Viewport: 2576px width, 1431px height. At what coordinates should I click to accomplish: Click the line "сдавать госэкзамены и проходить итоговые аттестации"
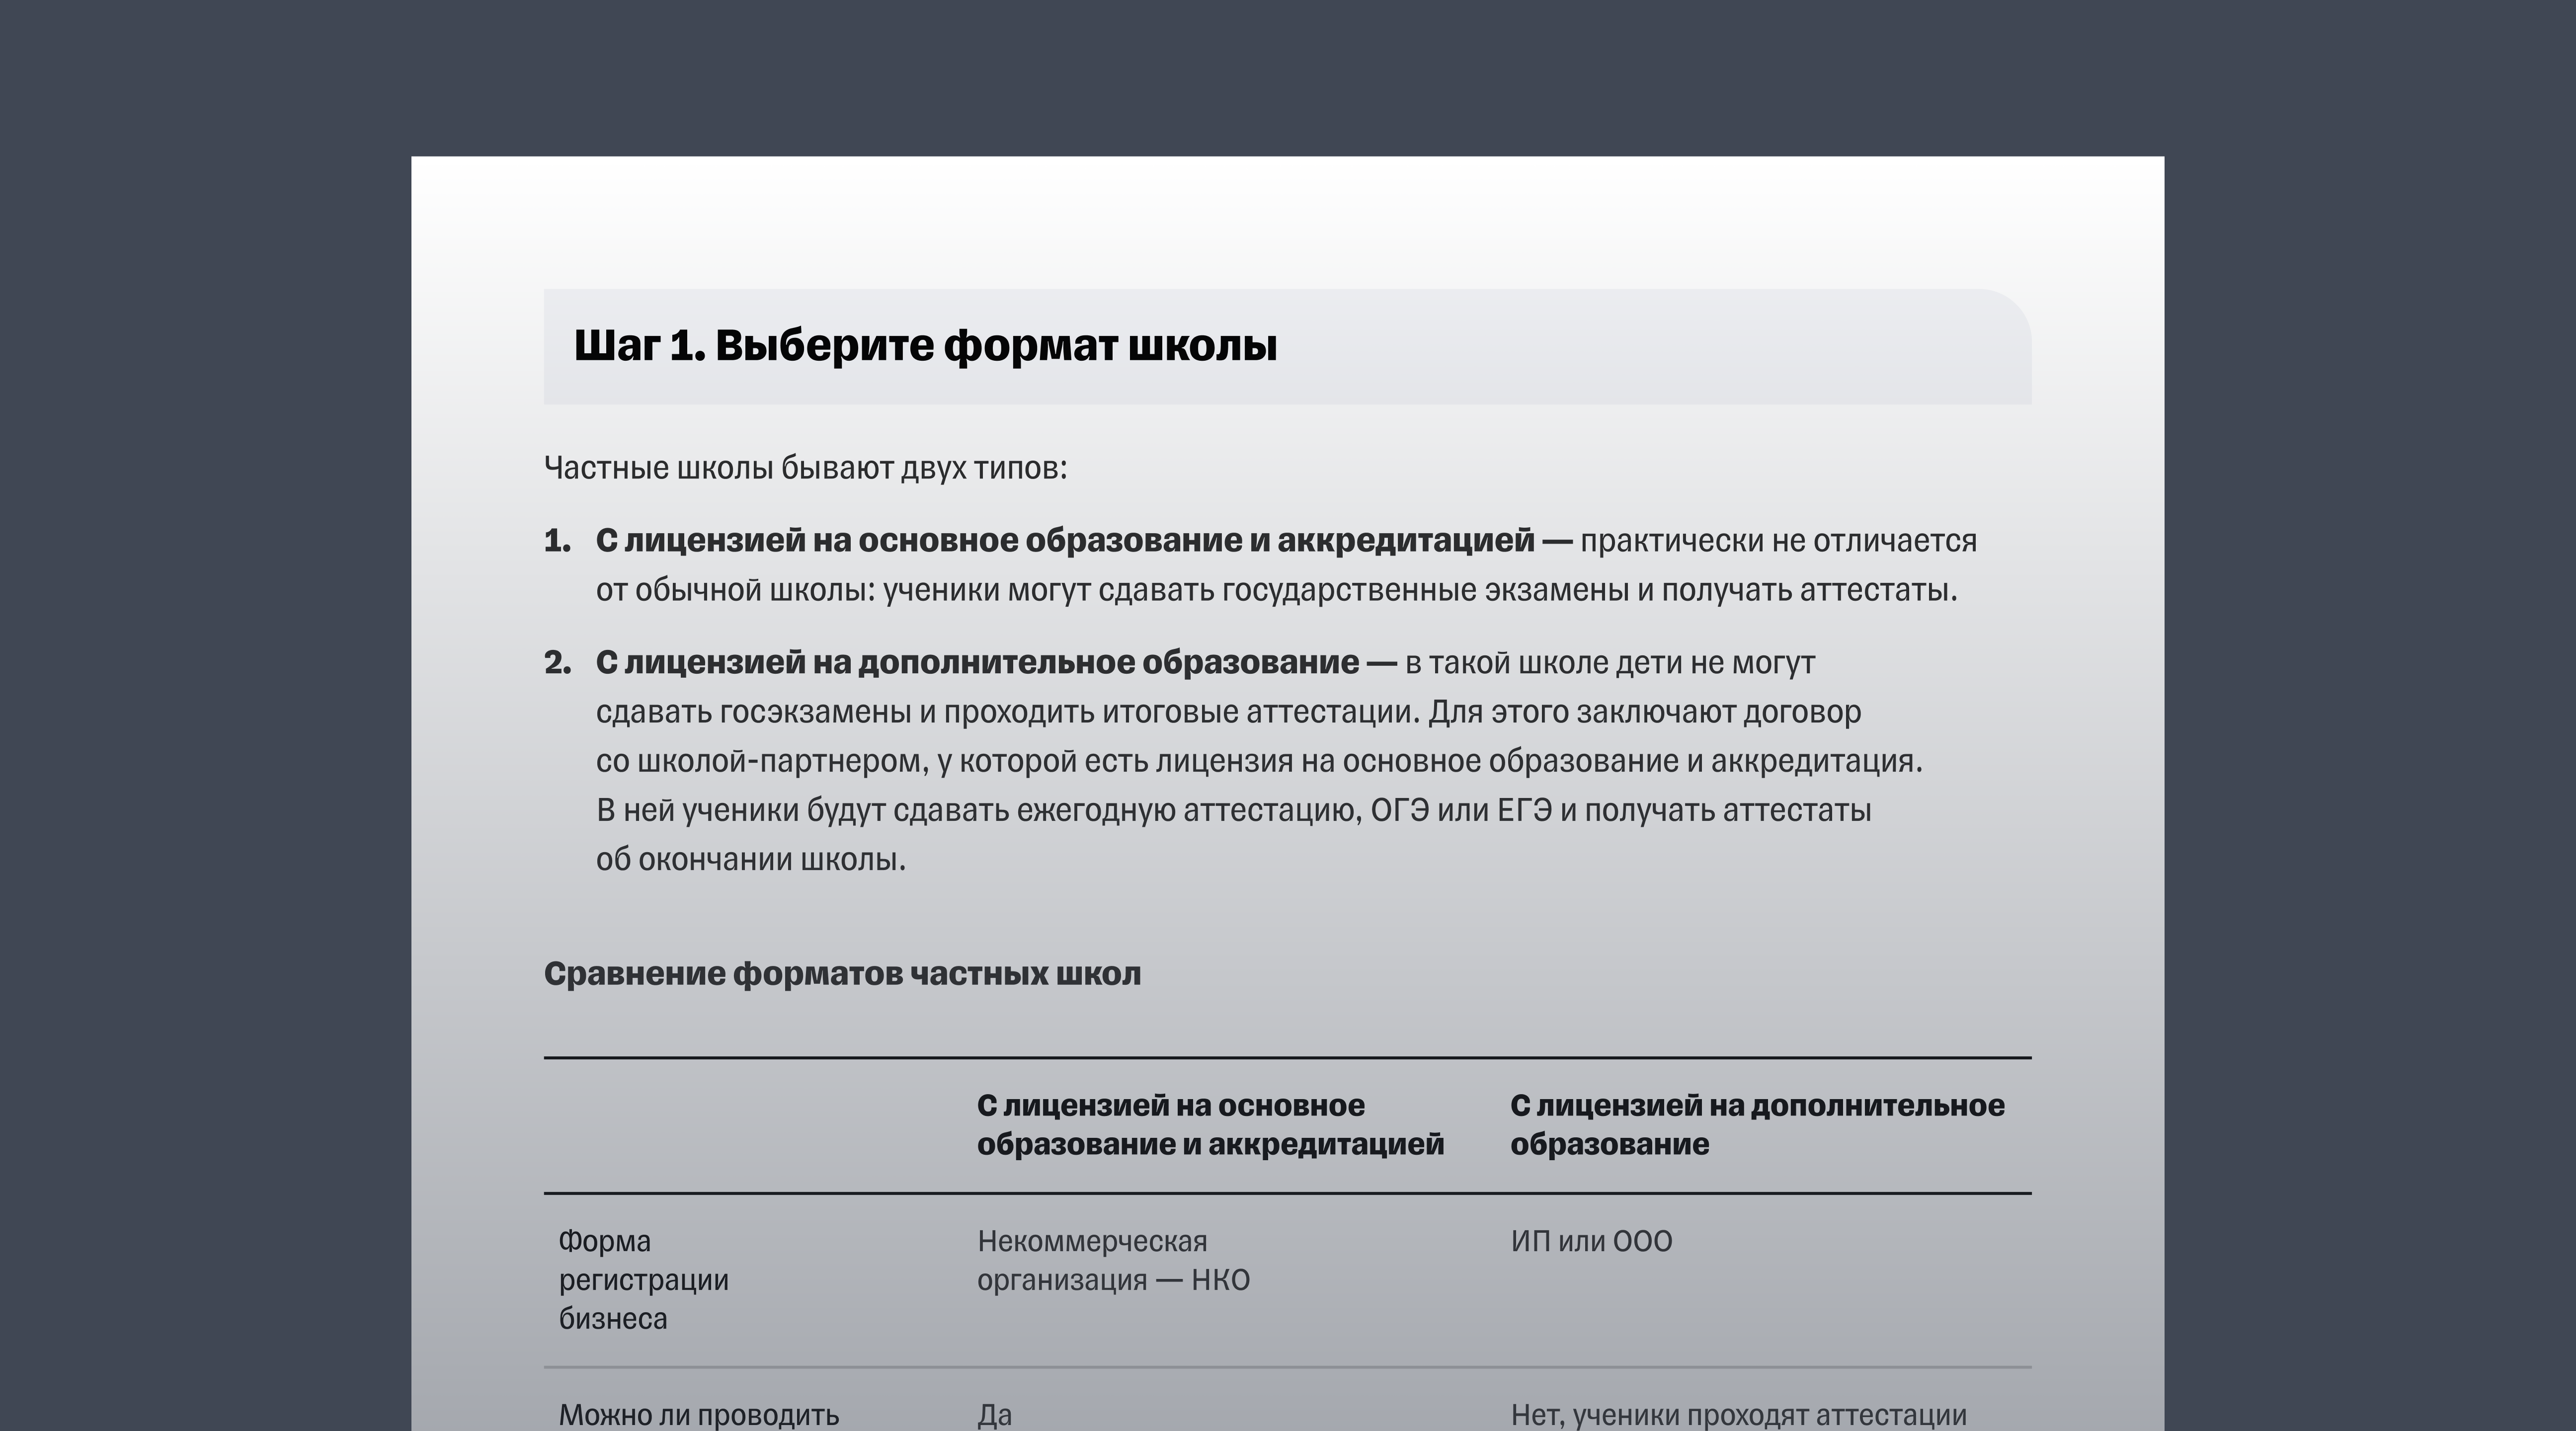tap(1228, 712)
